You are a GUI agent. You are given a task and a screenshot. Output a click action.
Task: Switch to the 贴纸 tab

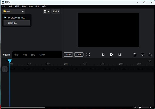tap(33, 55)
